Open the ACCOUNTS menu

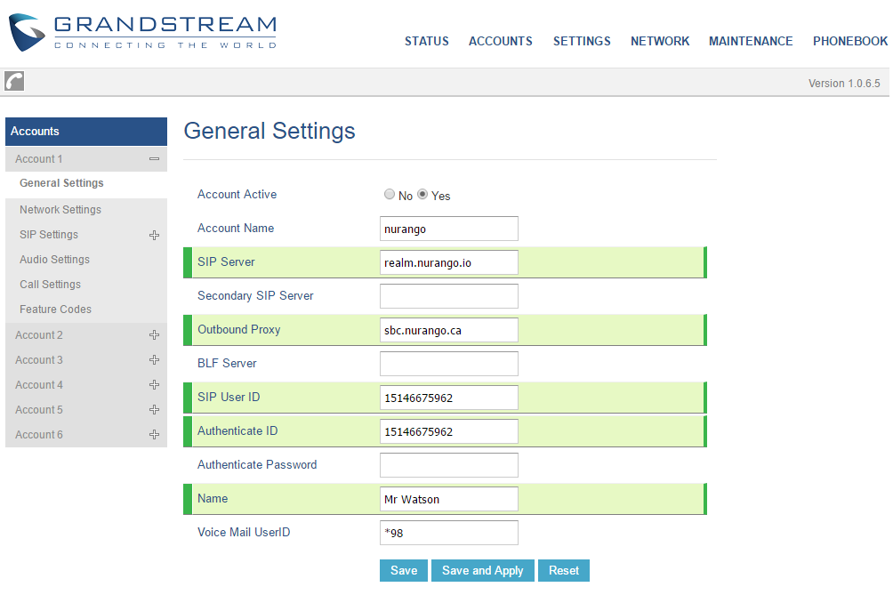coord(501,41)
